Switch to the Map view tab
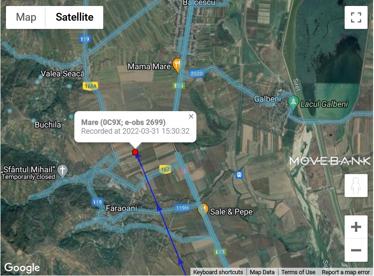Image resolution: width=374 pixels, height=276 pixels. 26,17
